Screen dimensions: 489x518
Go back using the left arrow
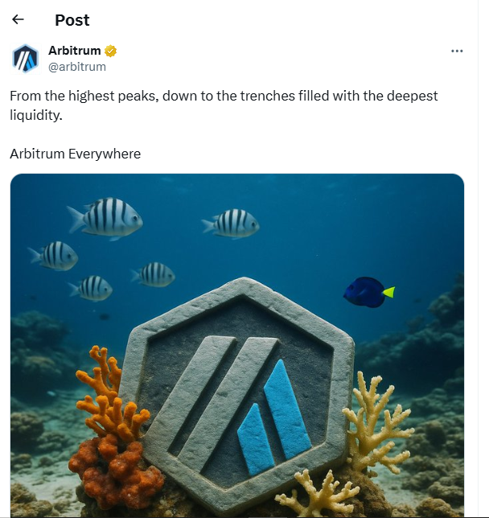coord(18,19)
